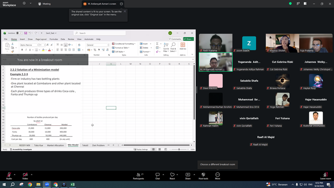Open the Data ribbon tab
334x188 pixels.
(63, 39)
